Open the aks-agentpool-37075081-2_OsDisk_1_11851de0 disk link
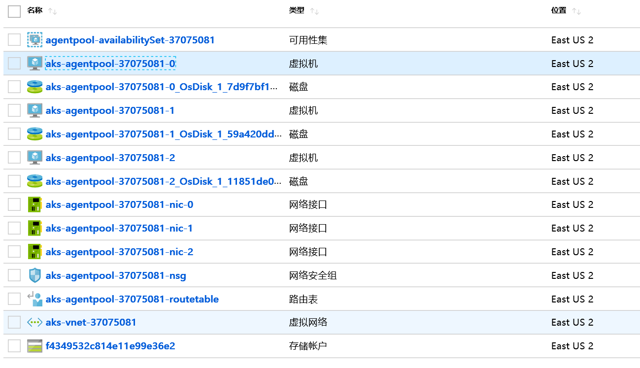 164,182
